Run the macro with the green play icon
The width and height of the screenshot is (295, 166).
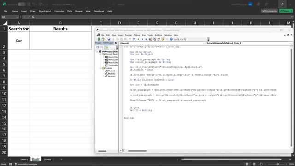(138, 39)
